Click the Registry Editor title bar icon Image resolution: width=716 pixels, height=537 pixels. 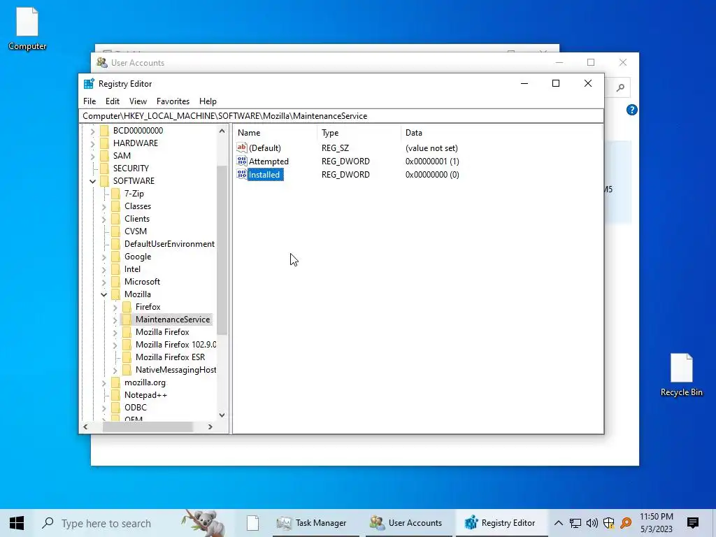click(x=89, y=84)
